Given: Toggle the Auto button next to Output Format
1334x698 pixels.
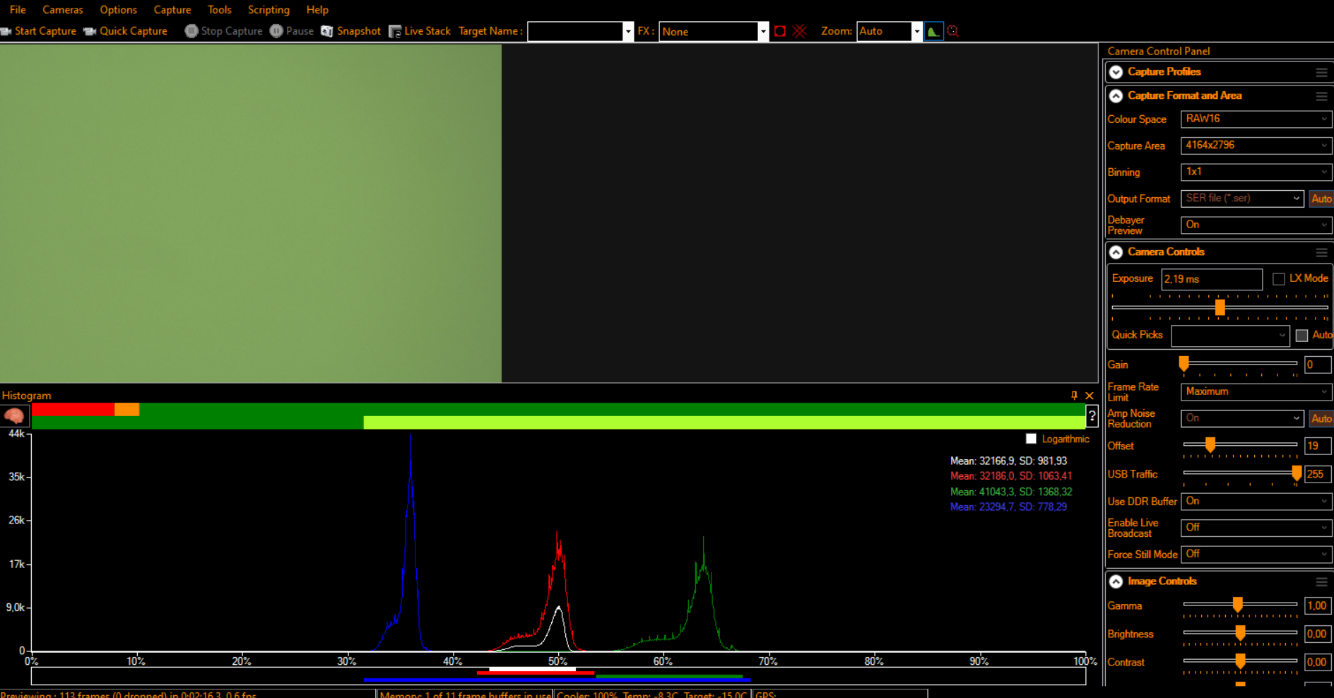Looking at the screenshot, I should point(1321,199).
